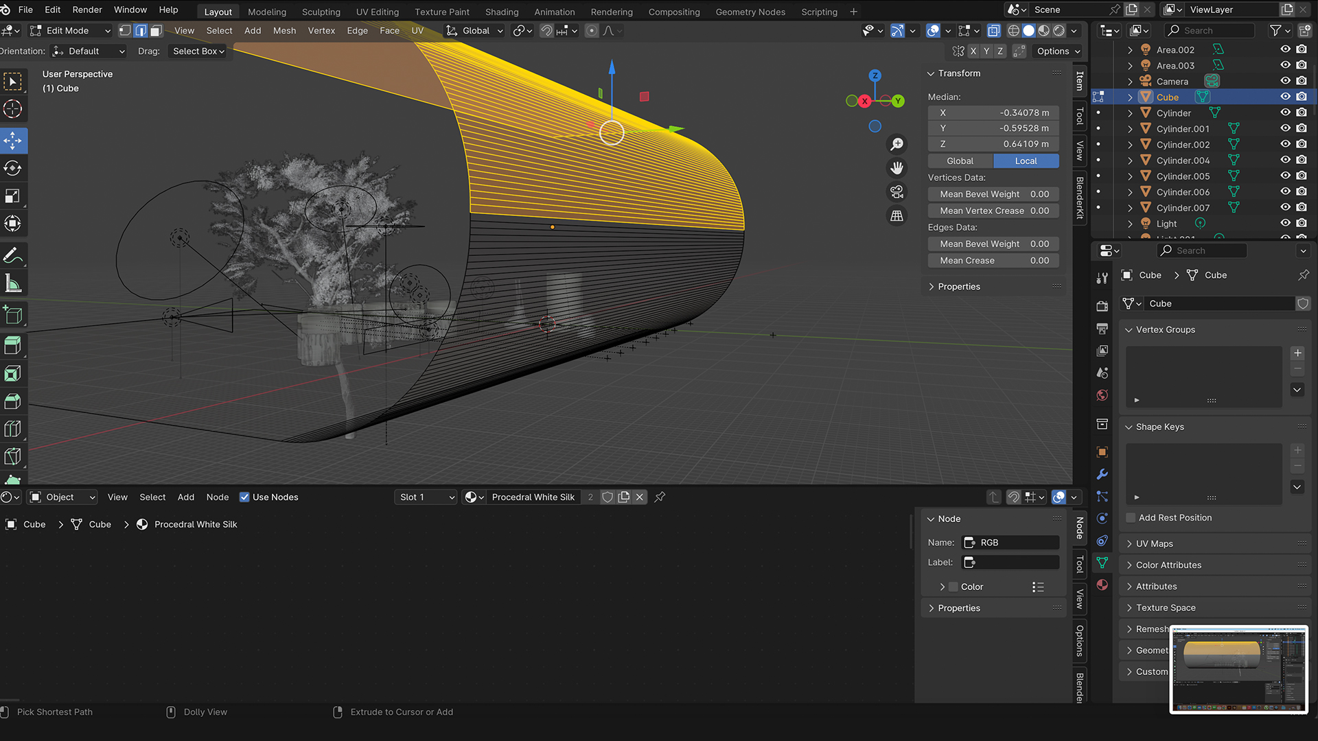Click the viewport zoom magnifier icon
Image resolution: width=1318 pixels, height=741 pixels.
point(897,144)
